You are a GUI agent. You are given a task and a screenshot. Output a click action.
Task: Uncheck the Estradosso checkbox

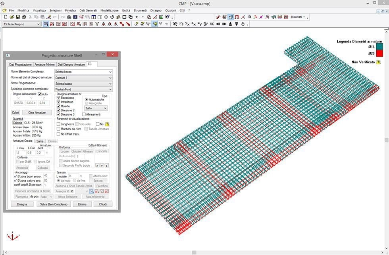pyautogui.click(x=59, y=97)
